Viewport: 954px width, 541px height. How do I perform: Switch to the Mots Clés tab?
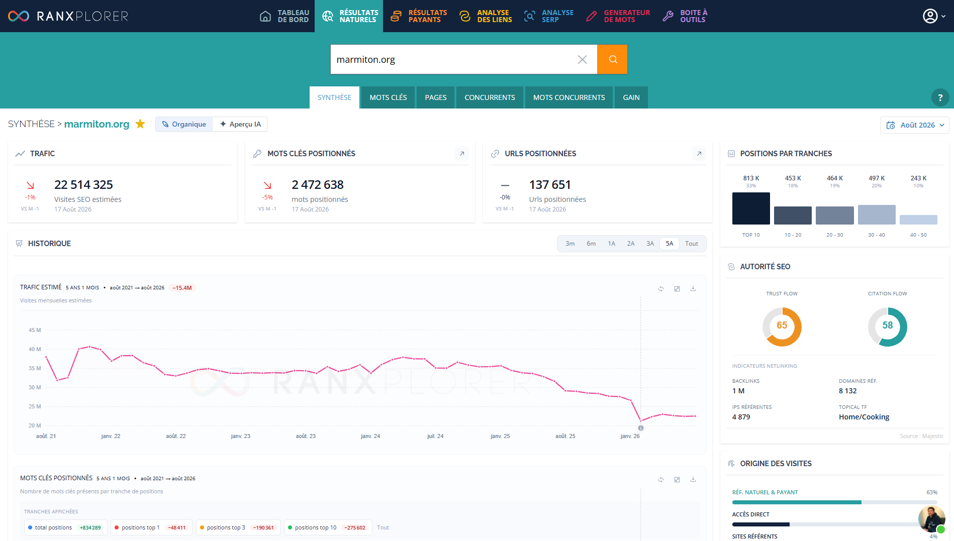388,97
